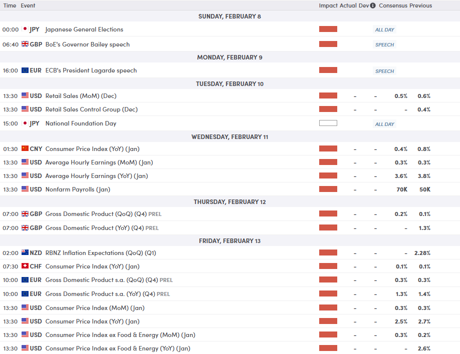460x354 pixels.
Task: Click Japan flag on National Foundation Day row
Action: coord(25,123)
